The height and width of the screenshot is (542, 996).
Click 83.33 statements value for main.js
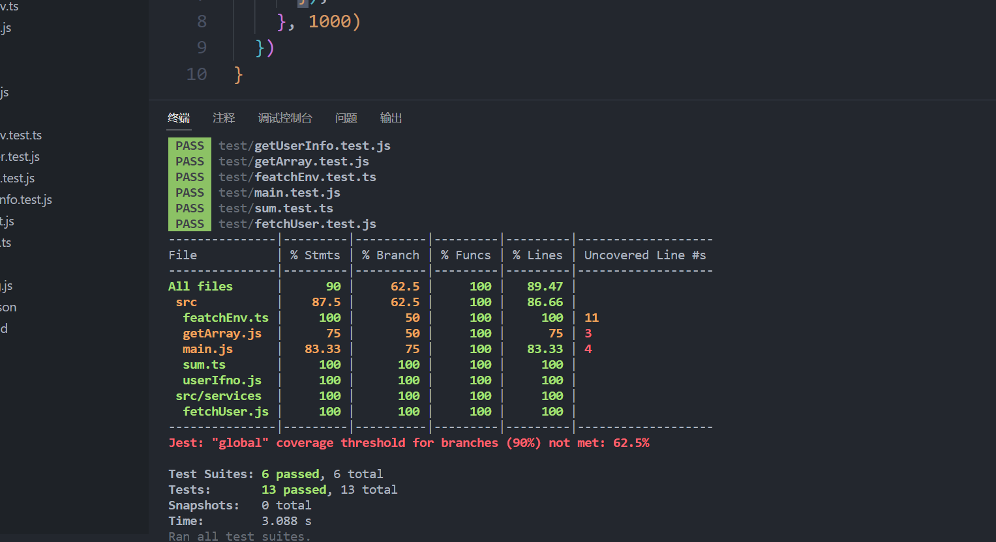click(323, 349)
